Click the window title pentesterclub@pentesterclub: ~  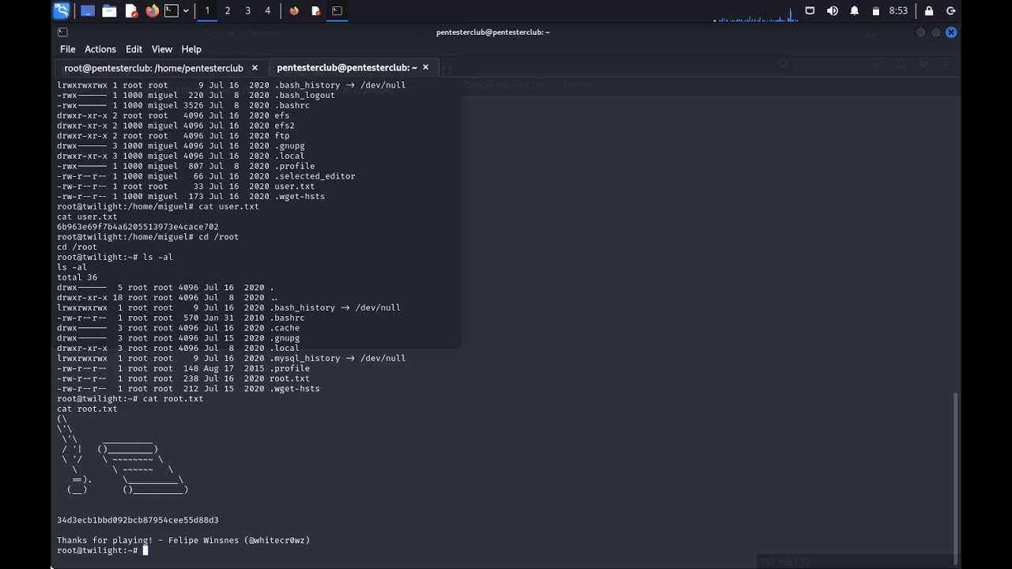coord(493,32)
